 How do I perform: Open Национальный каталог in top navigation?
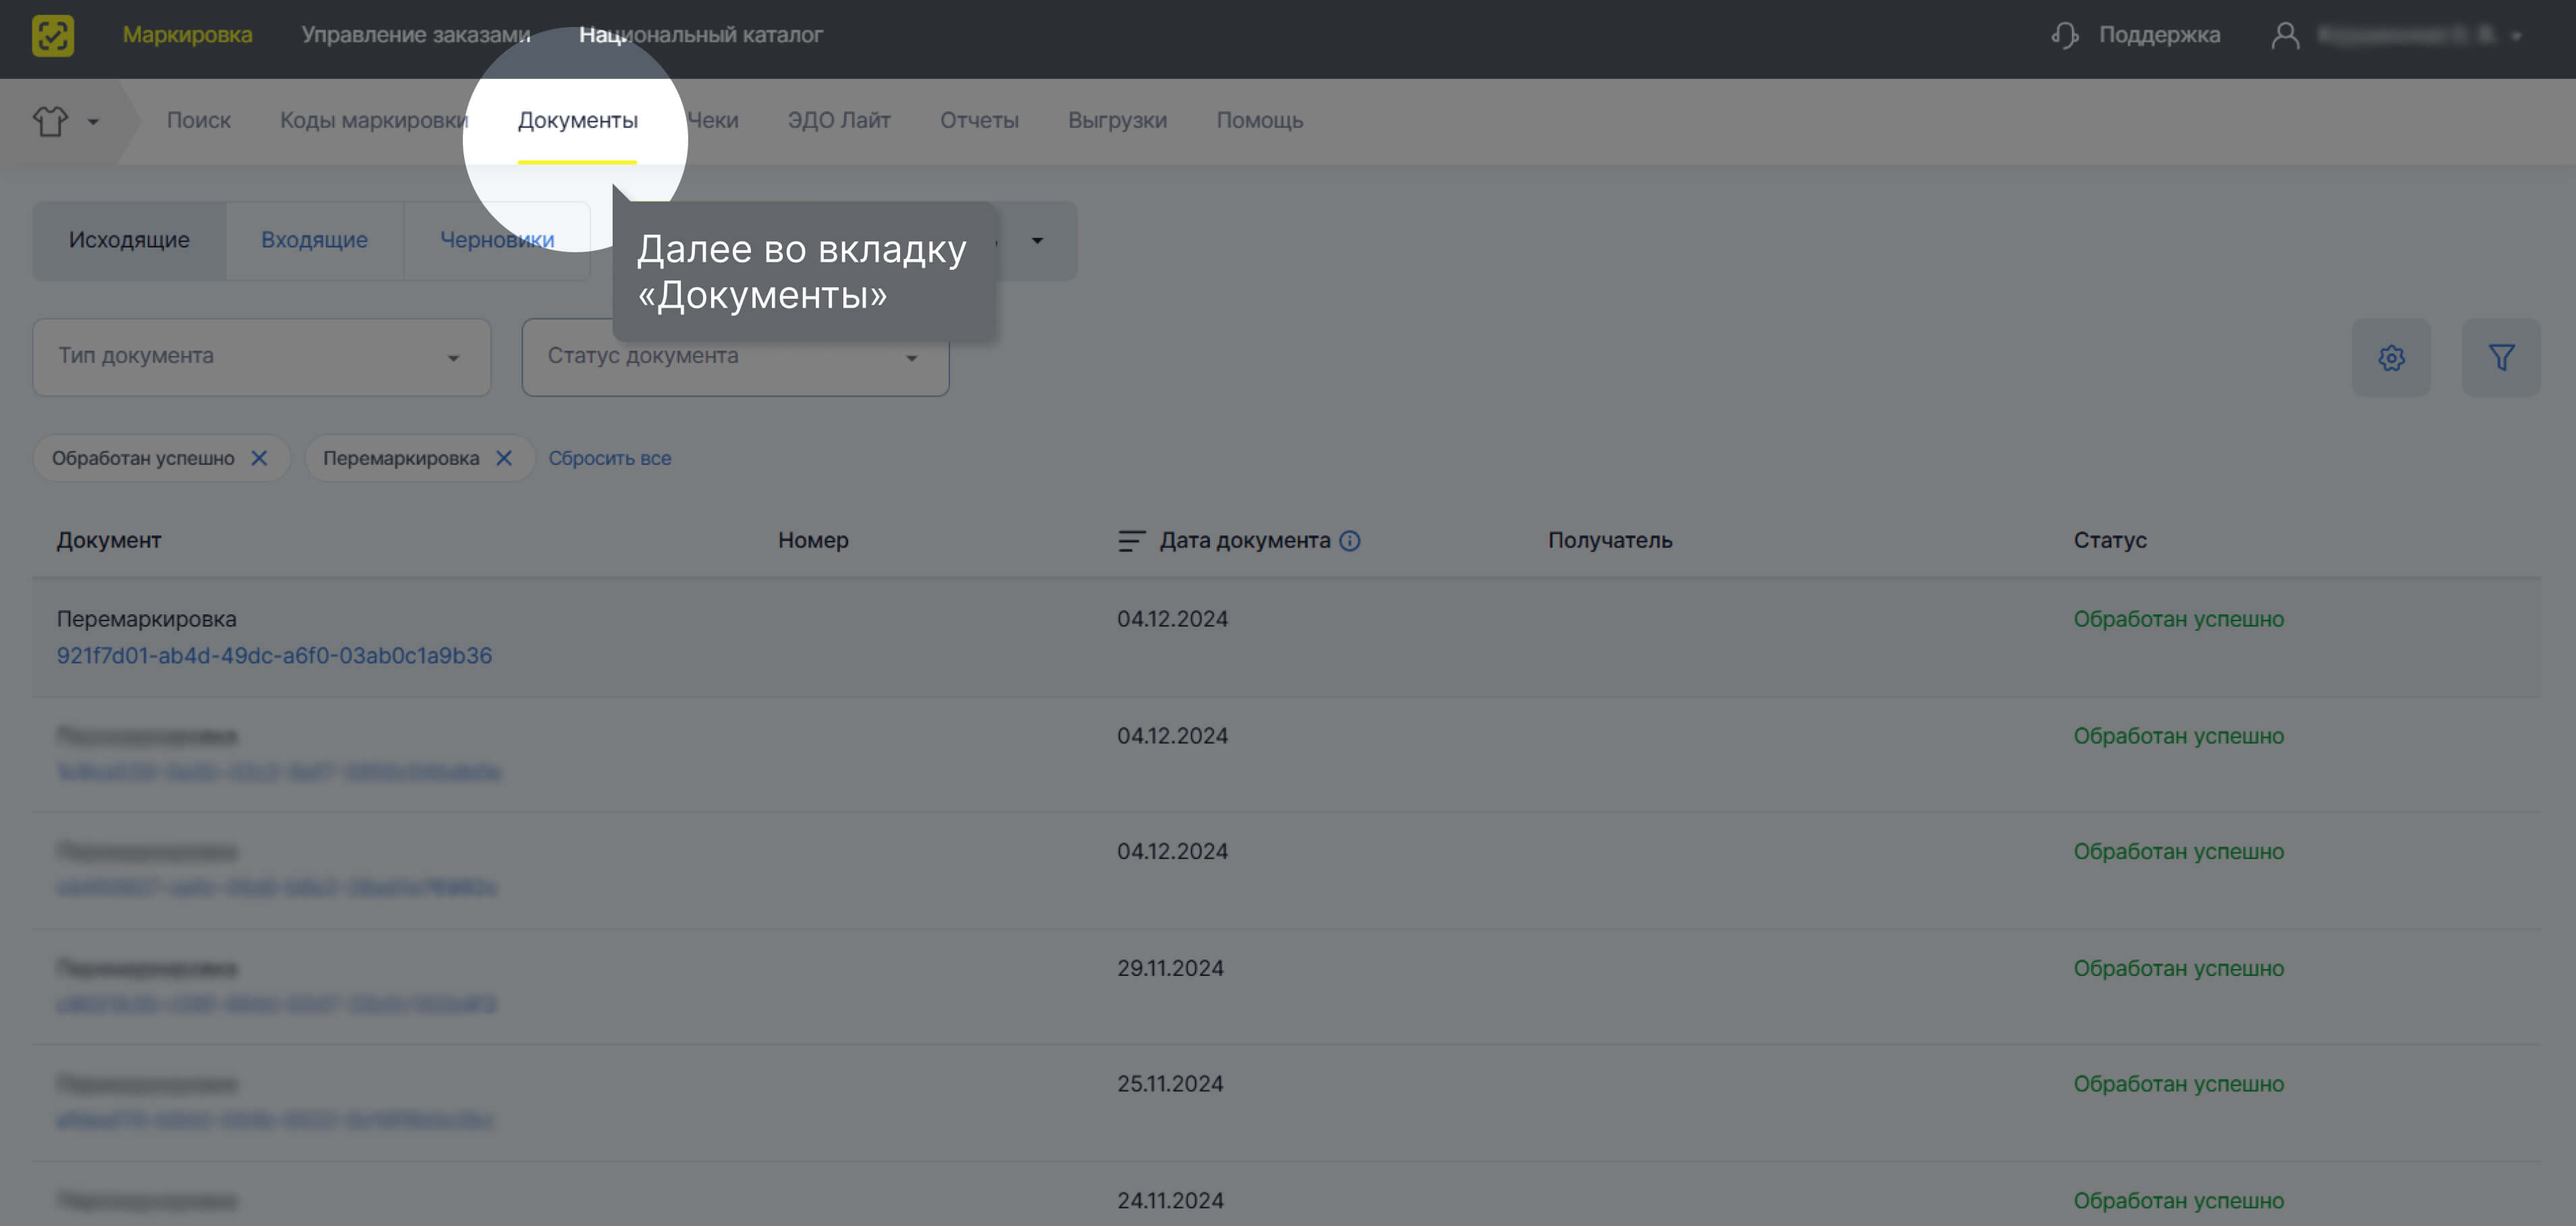pyautogui.click(x=700, y=35)
